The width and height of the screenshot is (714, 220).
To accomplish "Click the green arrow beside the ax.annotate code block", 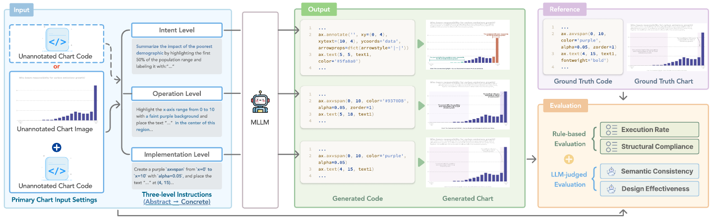I will point(421,44).
